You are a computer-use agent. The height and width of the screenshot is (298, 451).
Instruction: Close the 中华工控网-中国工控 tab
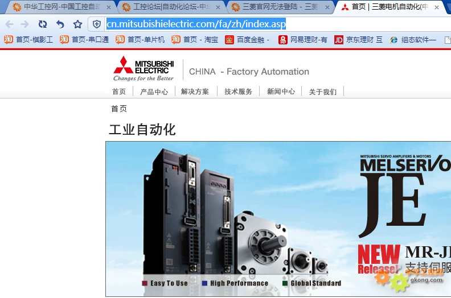pos(109,7)
